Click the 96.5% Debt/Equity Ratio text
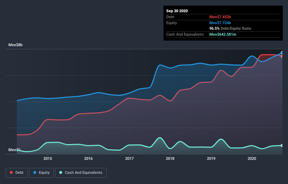Image resolution: width=288 pixels, height=184 pixels. [230, 28]
